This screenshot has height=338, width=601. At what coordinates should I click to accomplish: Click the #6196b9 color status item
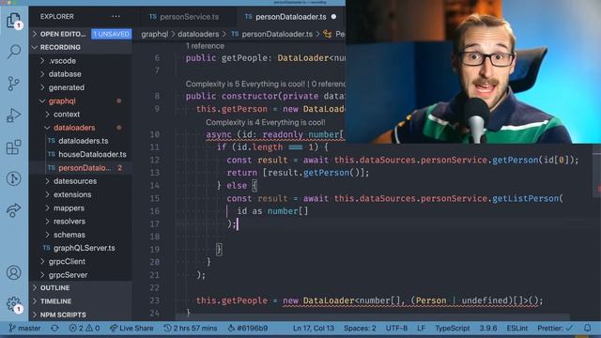click(x=248, y=328)
